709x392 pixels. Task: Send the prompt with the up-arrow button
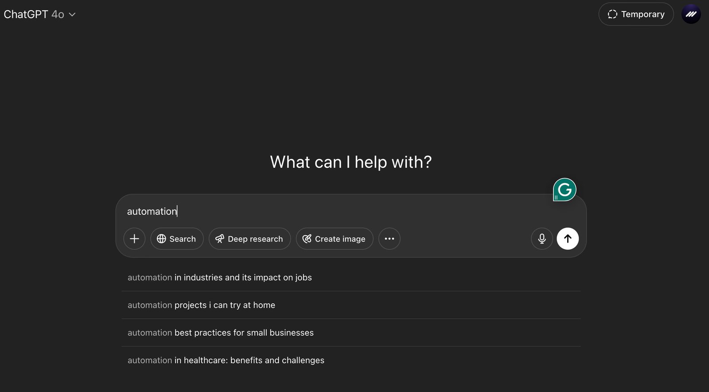568,239
